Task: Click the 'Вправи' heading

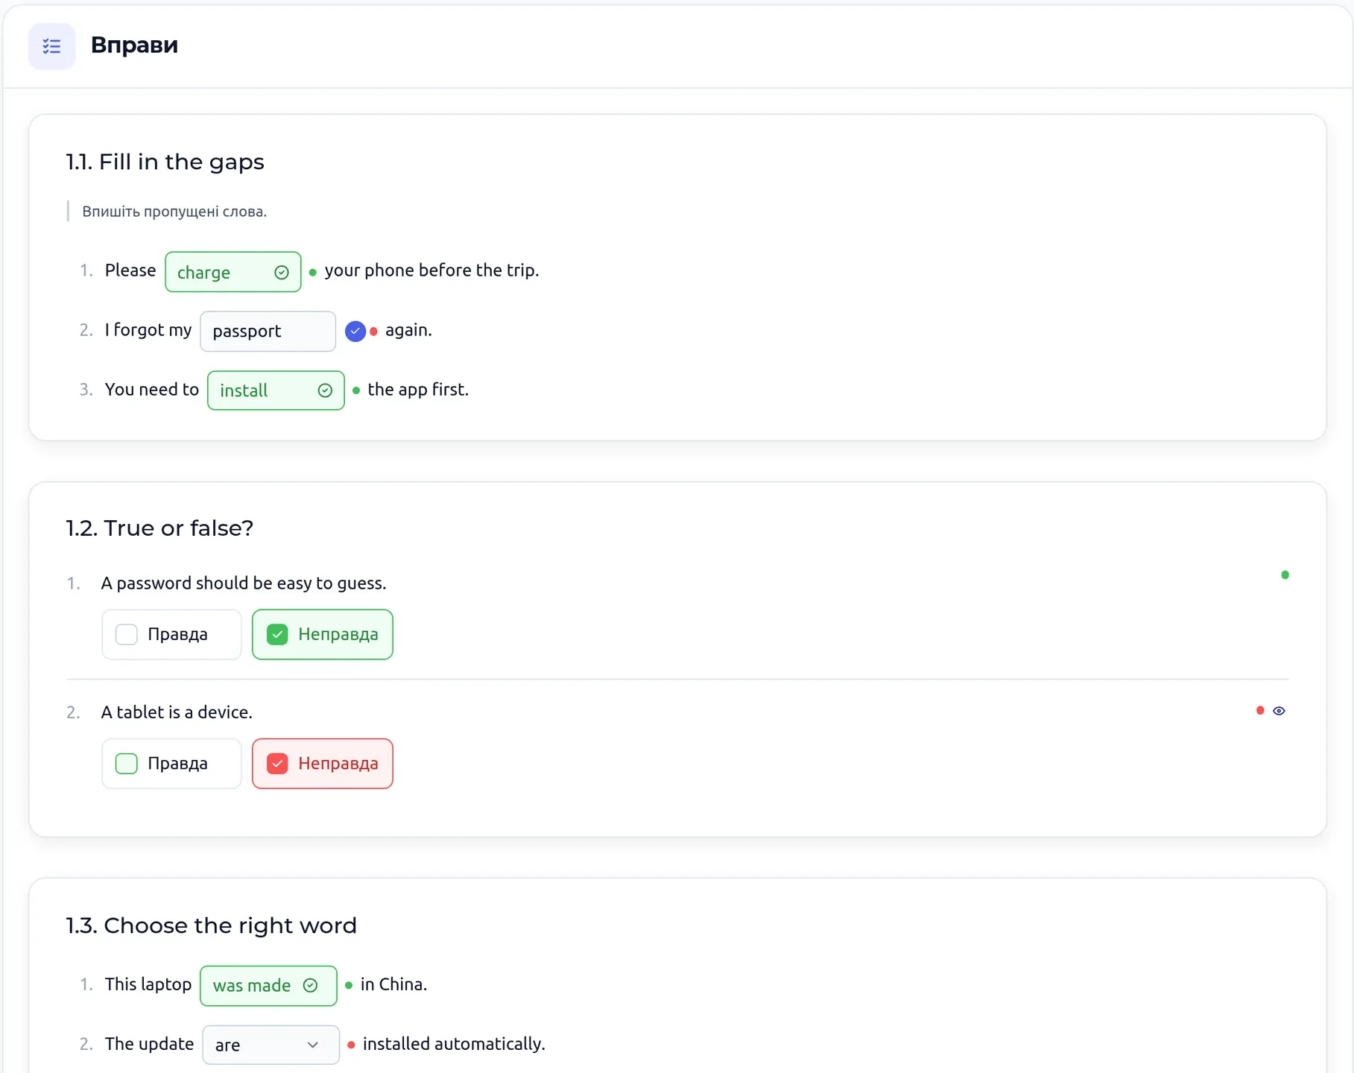Action: tap(134, 45)
